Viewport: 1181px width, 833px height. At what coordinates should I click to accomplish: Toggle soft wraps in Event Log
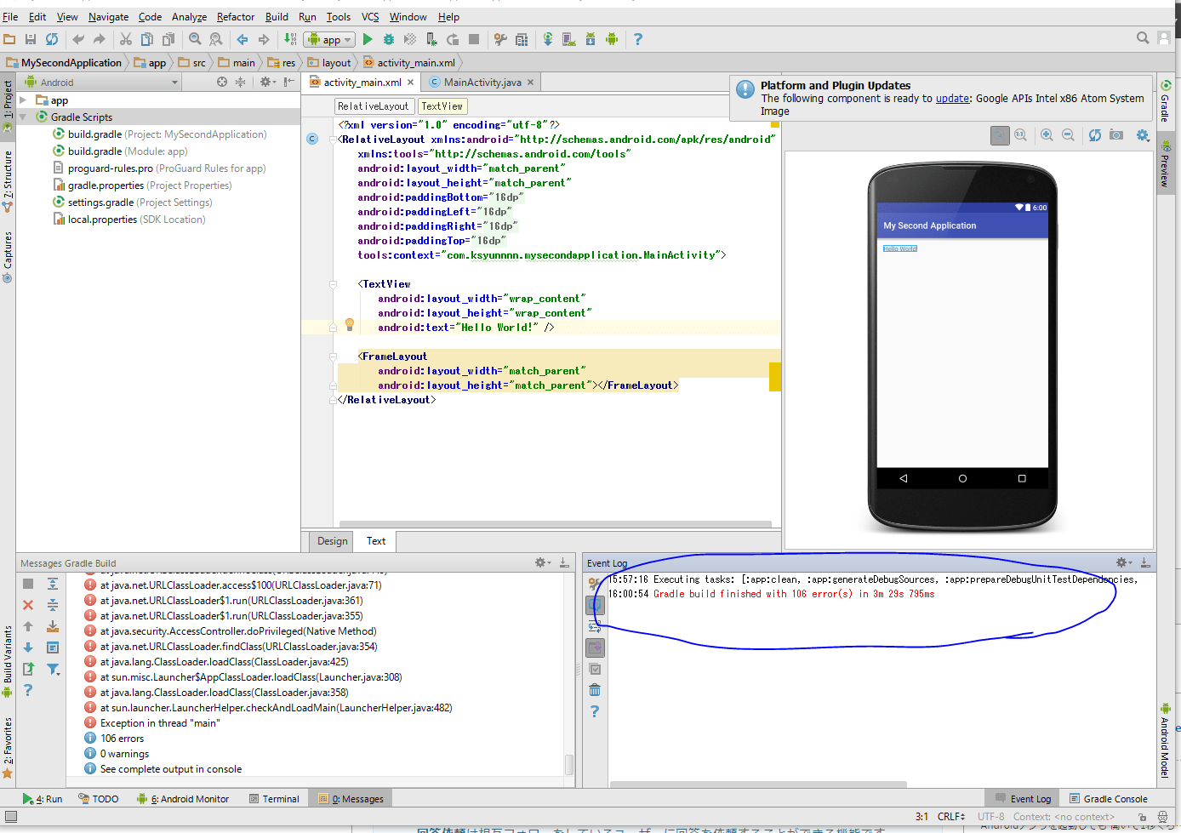[595, 626]
